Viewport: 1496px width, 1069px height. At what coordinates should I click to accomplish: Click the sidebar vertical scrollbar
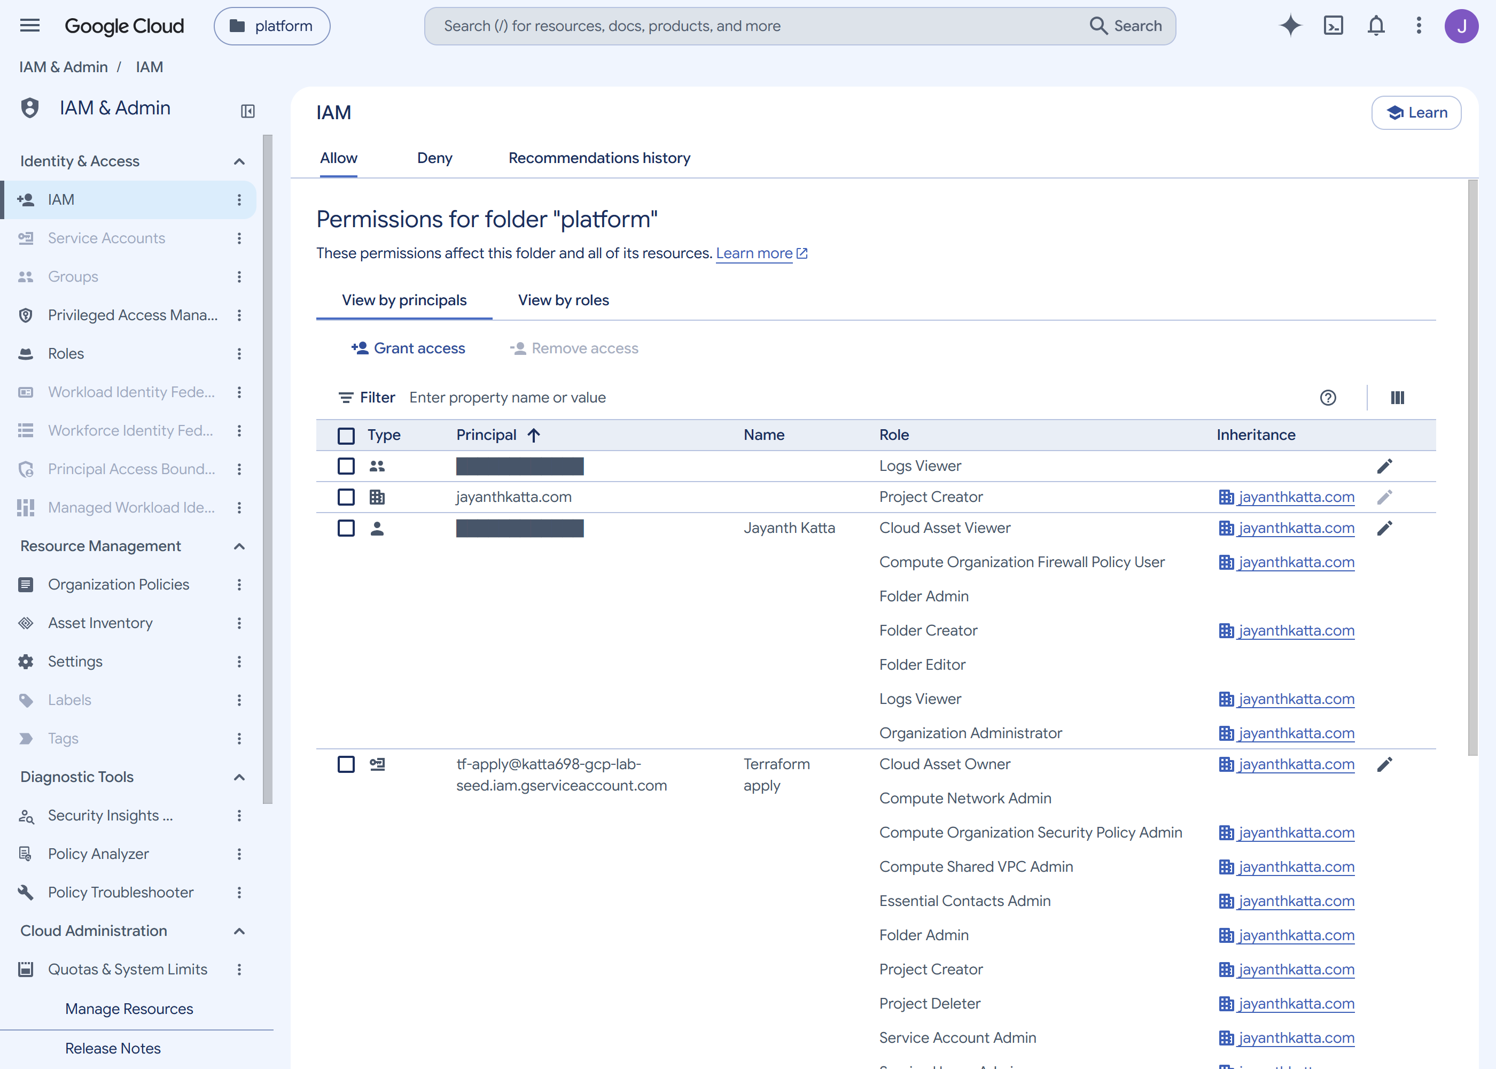click(x=267, y=469)
